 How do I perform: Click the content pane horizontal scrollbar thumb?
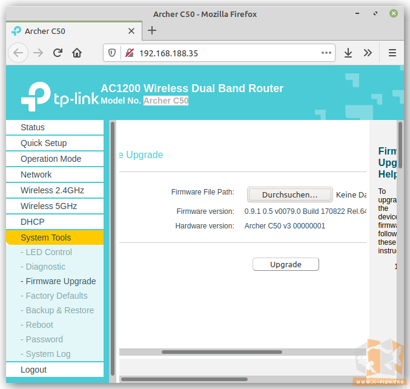tap(222, 352)
